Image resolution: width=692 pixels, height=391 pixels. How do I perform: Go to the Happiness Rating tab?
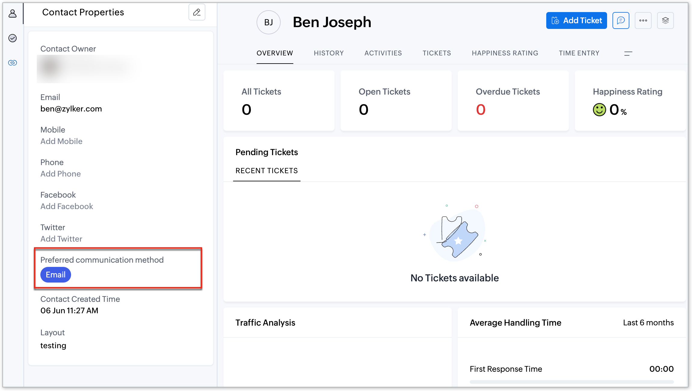pos(505,53)
